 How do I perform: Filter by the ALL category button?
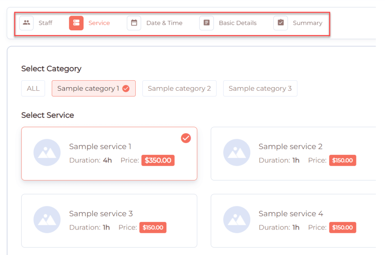(x=33, y=88)
